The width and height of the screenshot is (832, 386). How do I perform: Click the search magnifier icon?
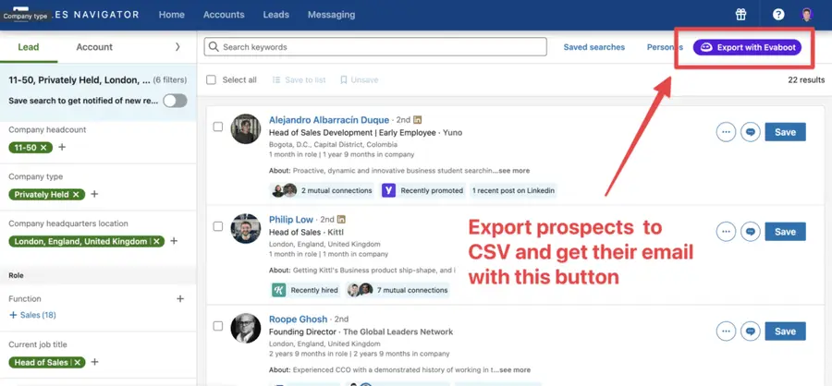[214, 47]
